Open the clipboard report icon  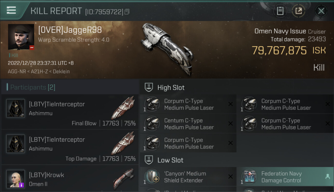click(280, 11)
